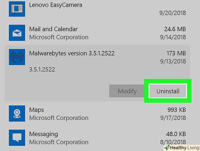The image size is (200, 151).
Task: Click the 993 KB size for Maps
Action: pos(177,110)
